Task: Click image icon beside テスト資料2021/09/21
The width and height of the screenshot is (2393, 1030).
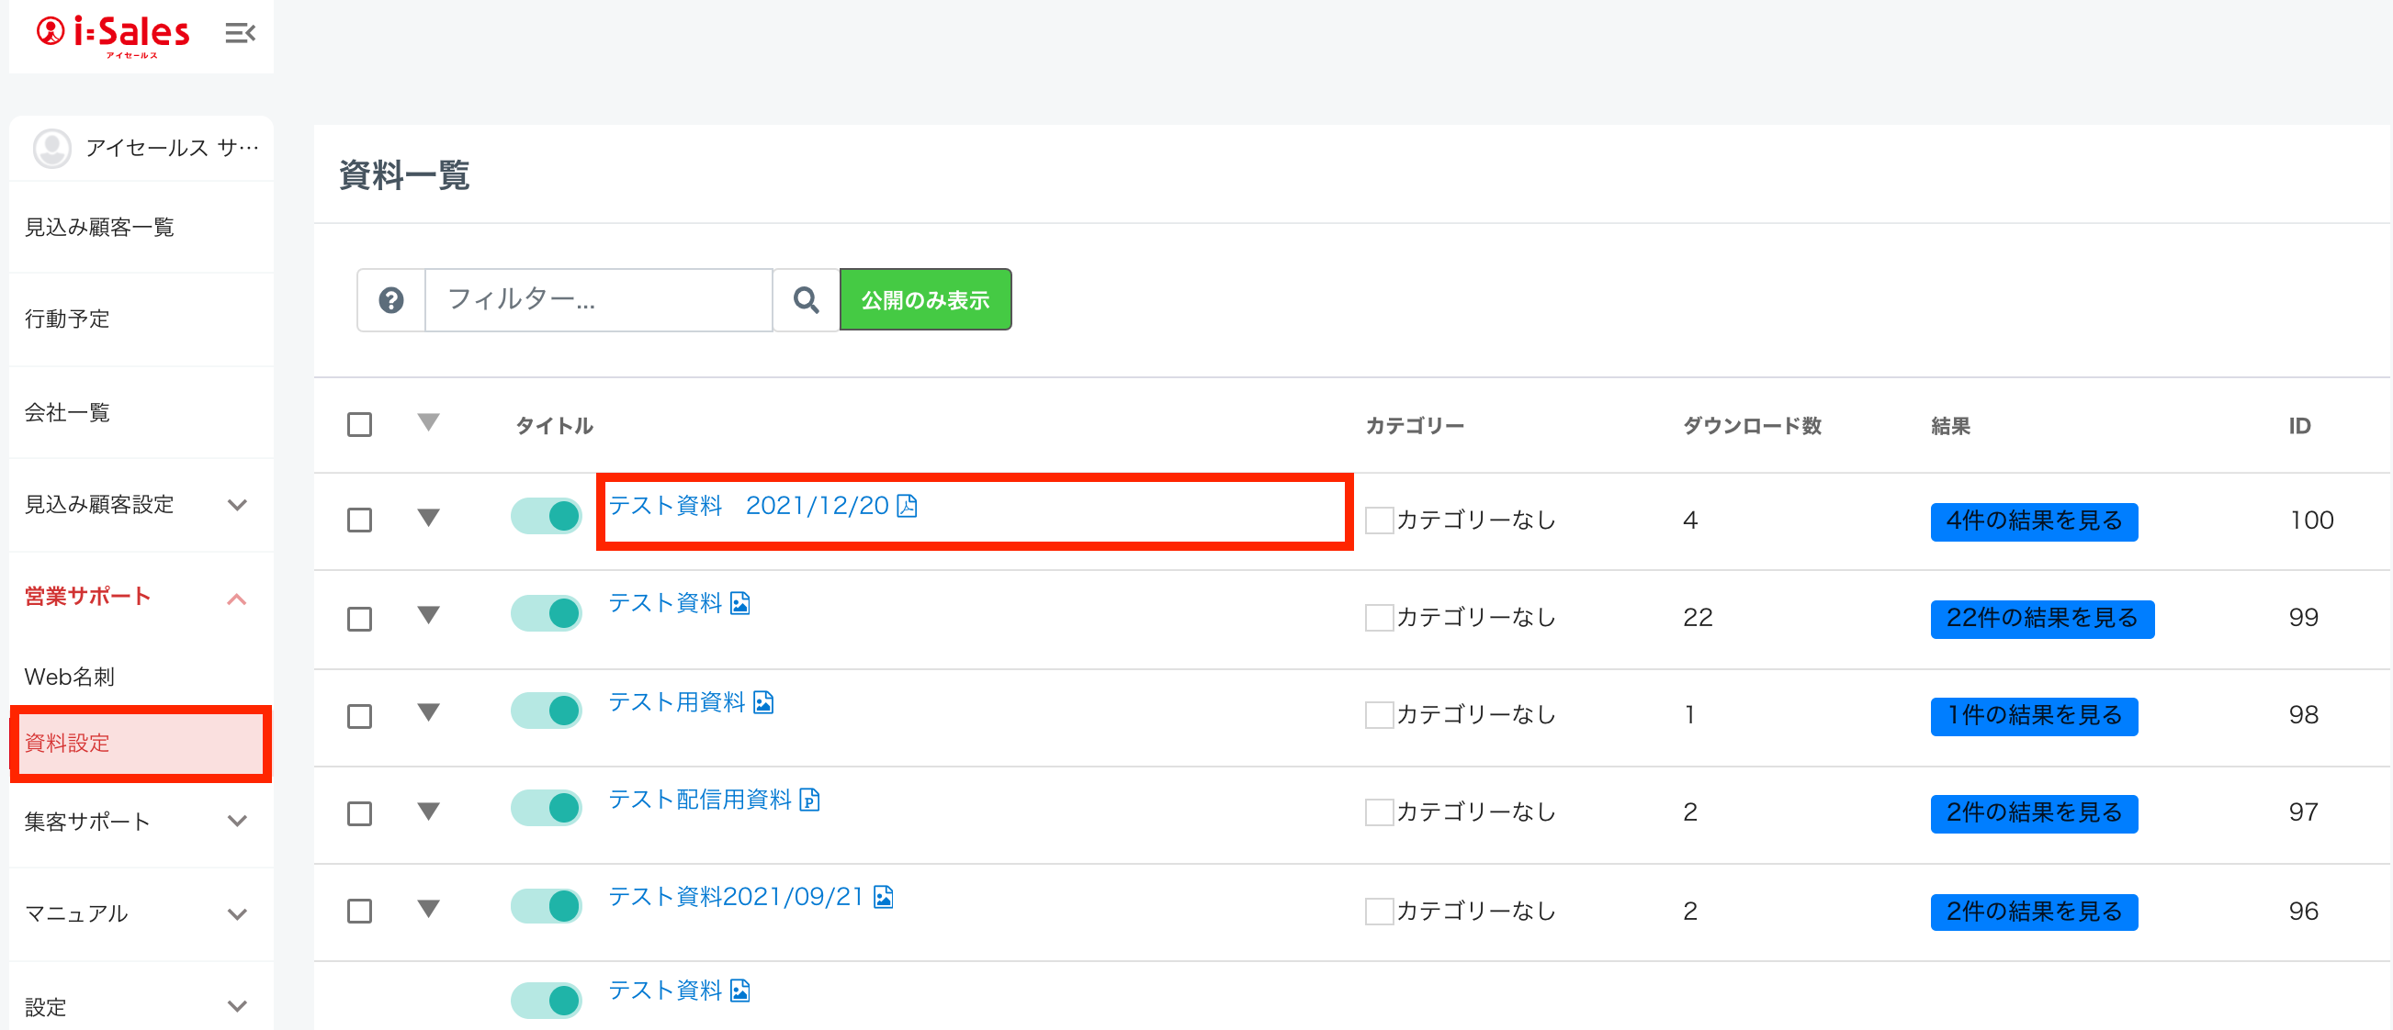Action: tap(884, 896)
